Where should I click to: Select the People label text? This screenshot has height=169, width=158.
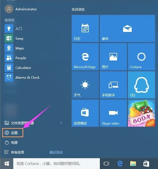click(21, 58)
